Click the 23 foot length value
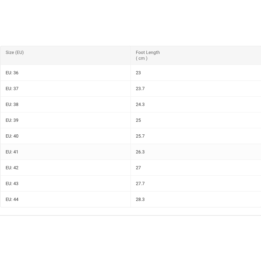The height and width of the screenshot is (261, 261). point(138,73)
